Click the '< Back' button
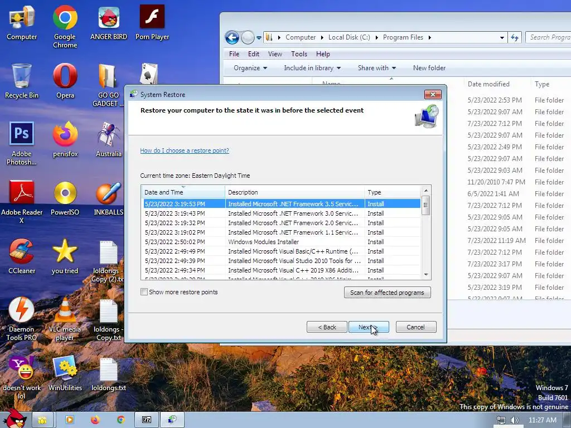Screen dimensions: 571x428 [x=327, y=327]
